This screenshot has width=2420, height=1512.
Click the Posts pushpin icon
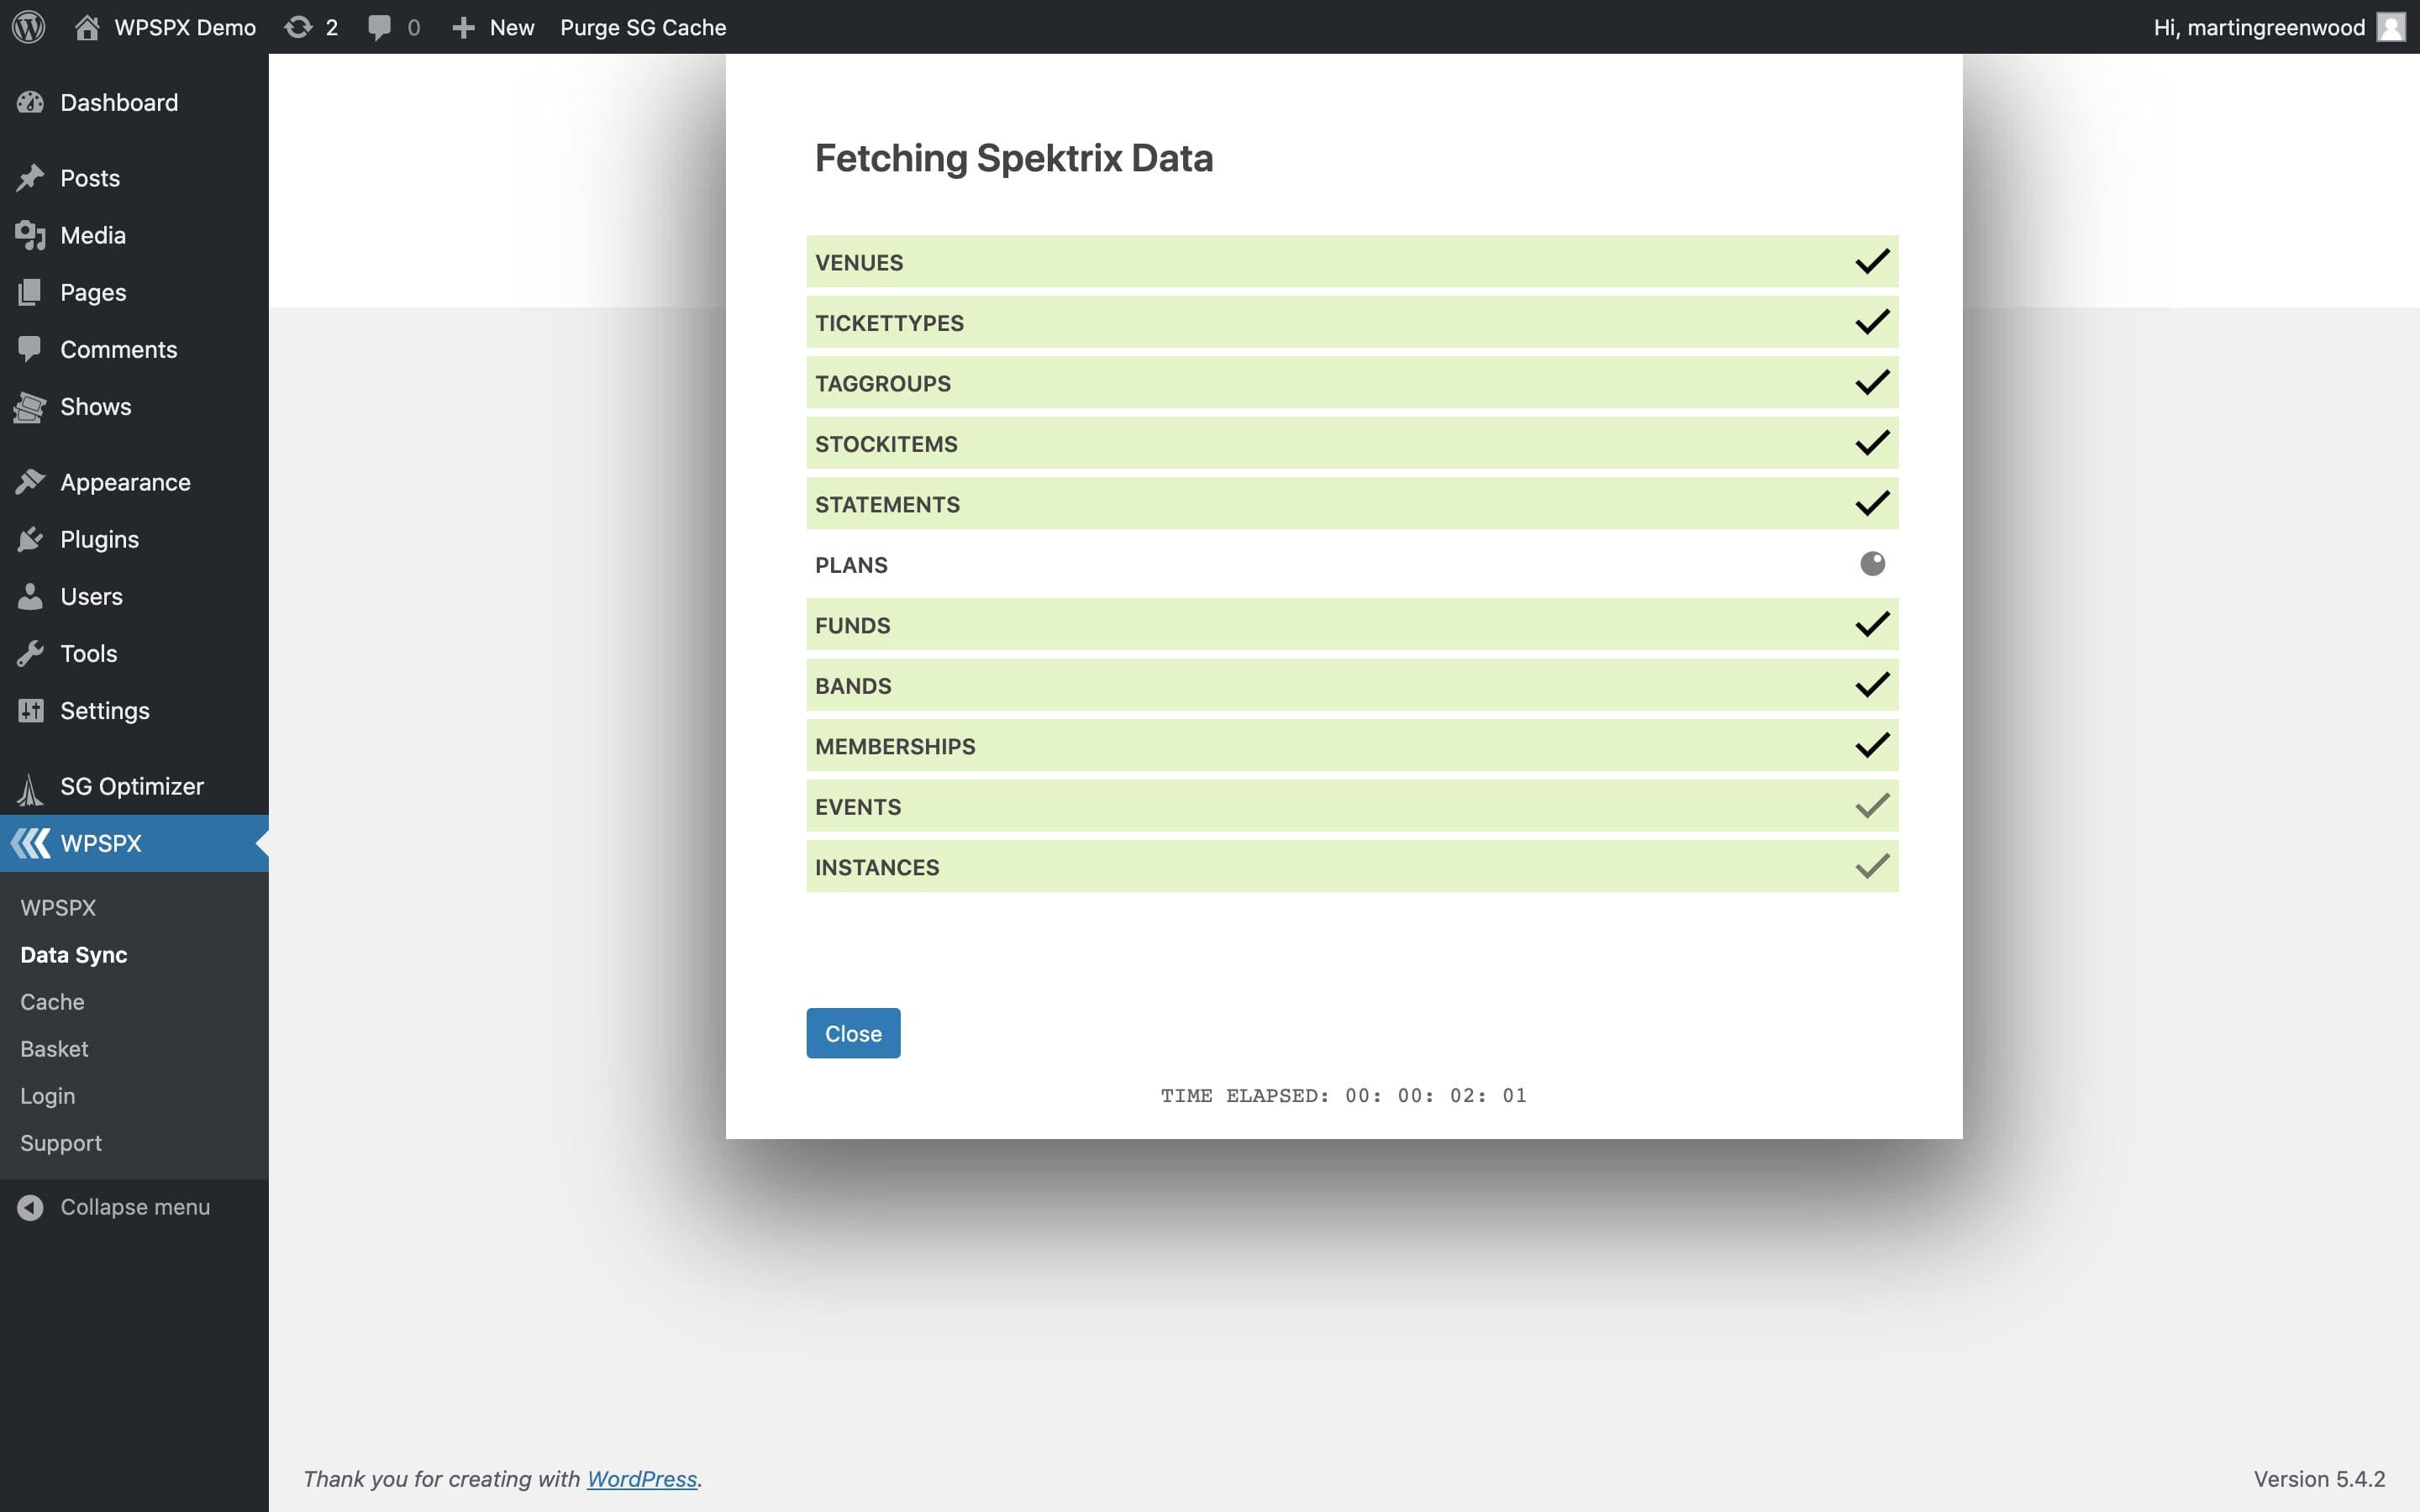pos(30,178)
